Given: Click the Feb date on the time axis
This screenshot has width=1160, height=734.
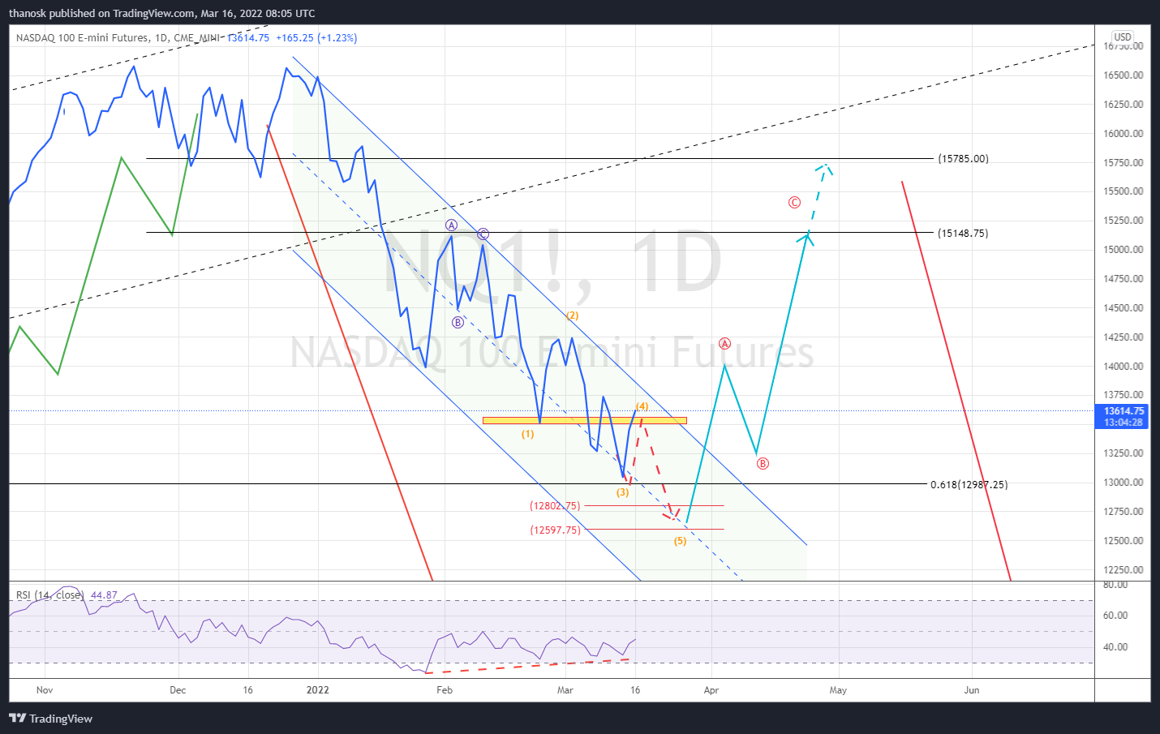Looking at the screenshot, I should [445, 690].
